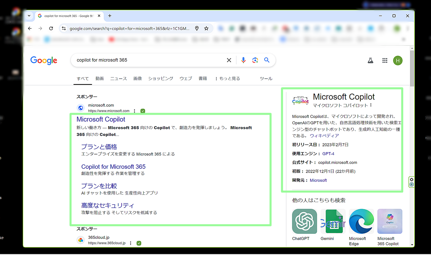The height and width of the screenshot is (255, 431).
Task: Open options menu beside microsoft.com ad
Action: point(135,111)
